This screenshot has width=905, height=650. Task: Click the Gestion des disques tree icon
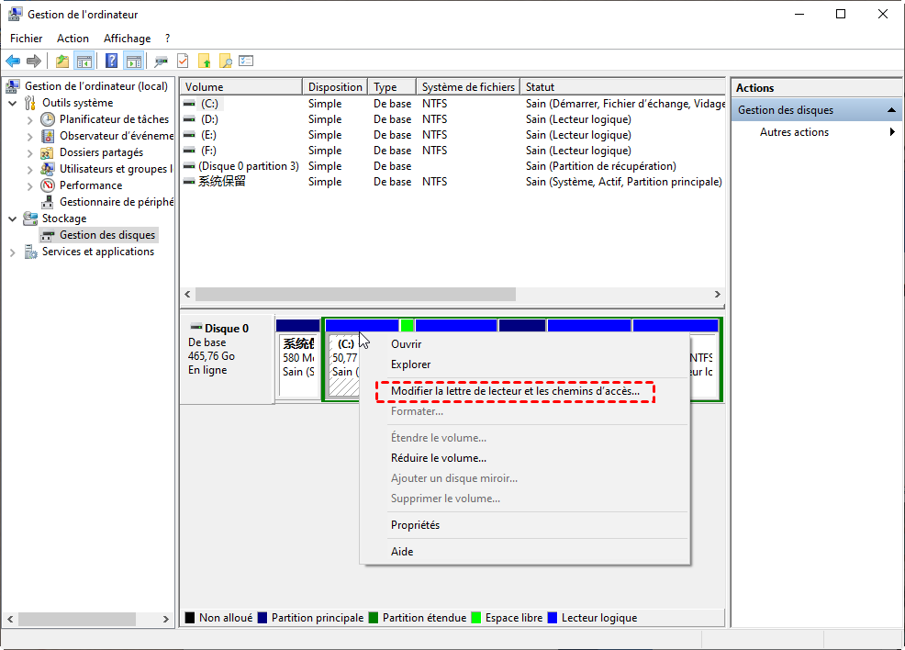pyautogui.click(x=48, y=236)
